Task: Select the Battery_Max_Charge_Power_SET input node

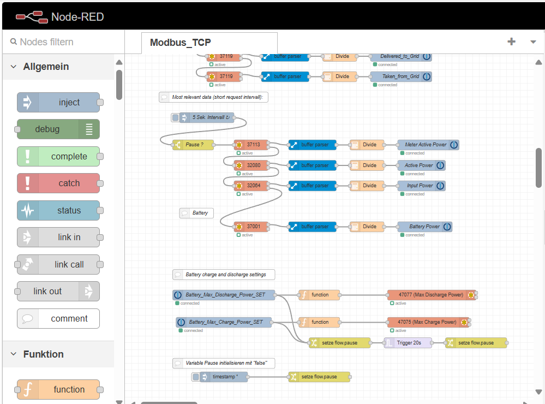Action: pyautogui.click(x=224, y=322)
